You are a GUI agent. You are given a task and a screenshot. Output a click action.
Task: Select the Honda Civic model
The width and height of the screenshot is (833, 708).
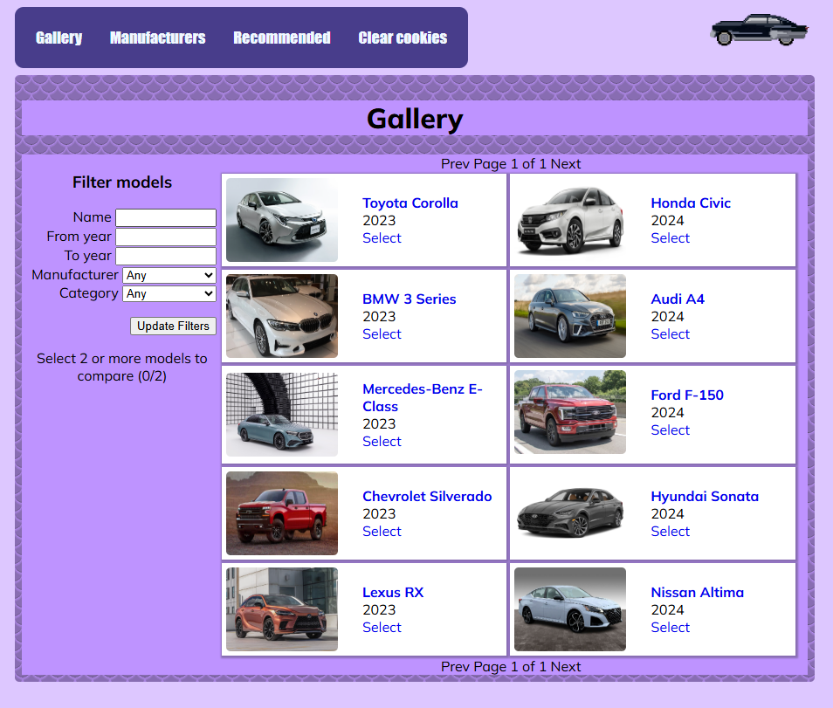click(x=670, y=237)
